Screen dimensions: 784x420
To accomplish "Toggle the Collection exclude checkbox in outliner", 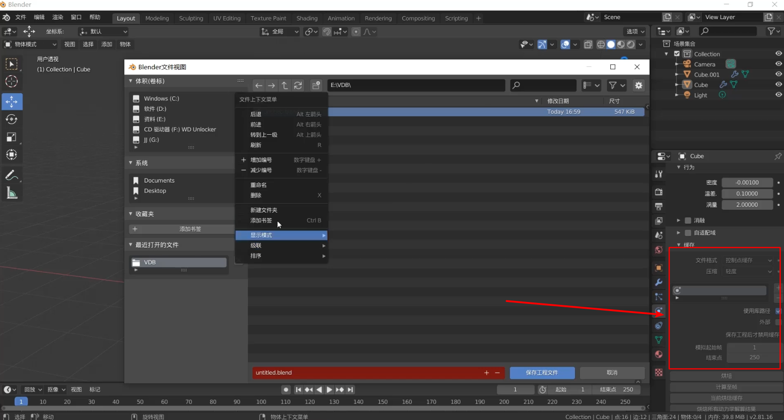I will tap(677, 54).
